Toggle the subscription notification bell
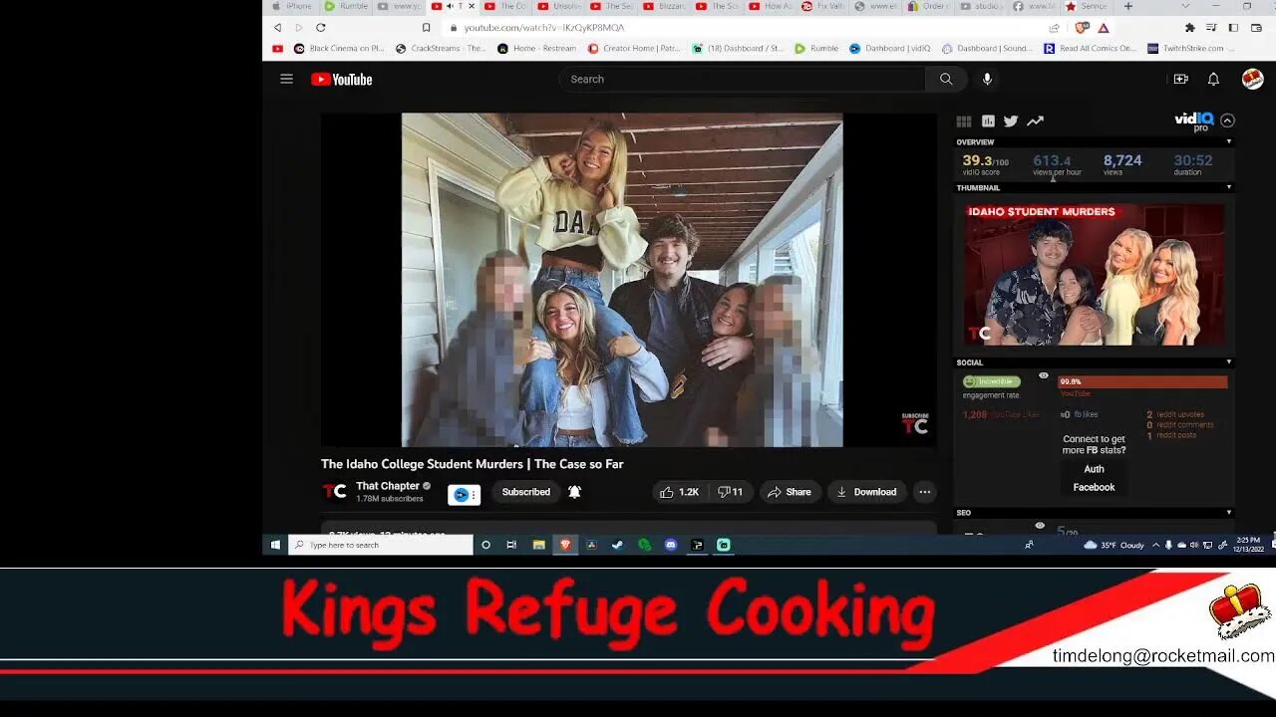This screenshot has height=717, width=1276. point(574,492)
